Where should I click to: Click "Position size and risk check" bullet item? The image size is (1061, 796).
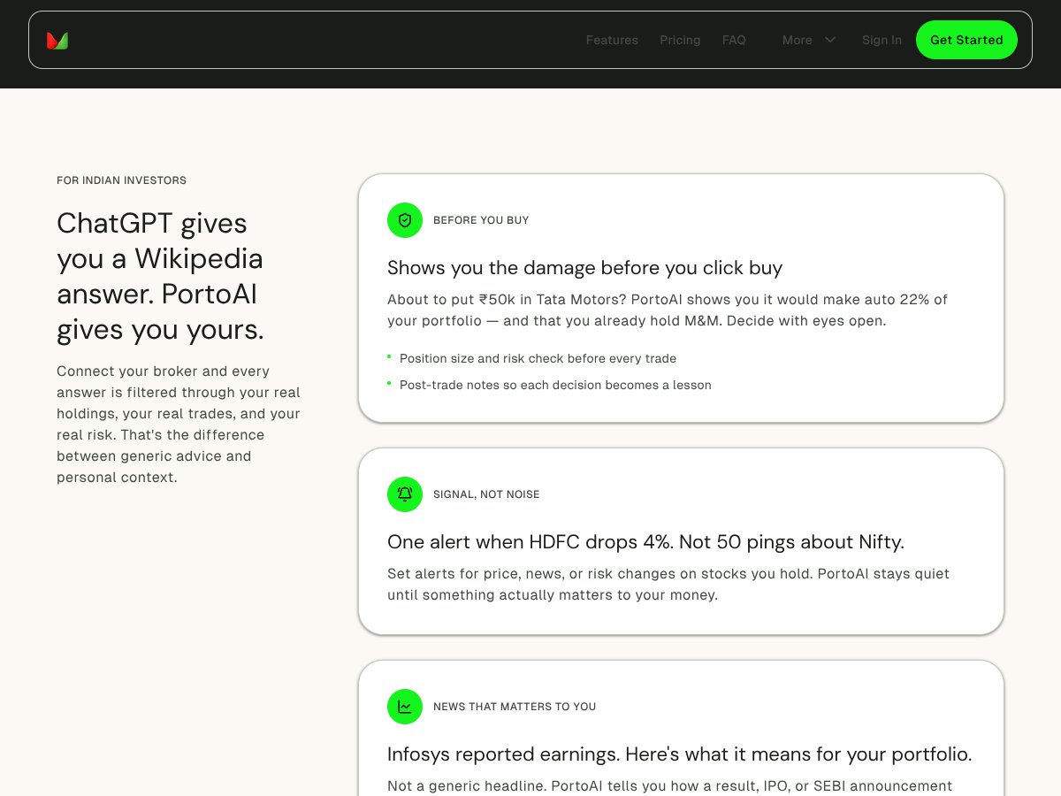(538, 358)
